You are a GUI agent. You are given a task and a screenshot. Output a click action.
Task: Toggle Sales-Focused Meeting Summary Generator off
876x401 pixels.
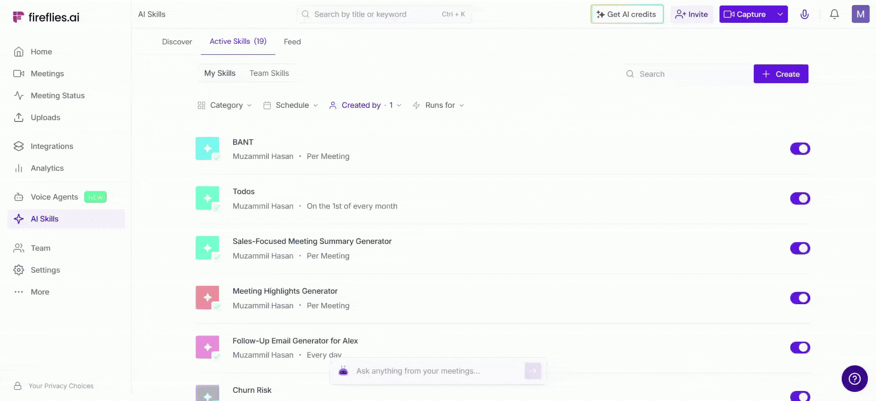click(800, 248)
